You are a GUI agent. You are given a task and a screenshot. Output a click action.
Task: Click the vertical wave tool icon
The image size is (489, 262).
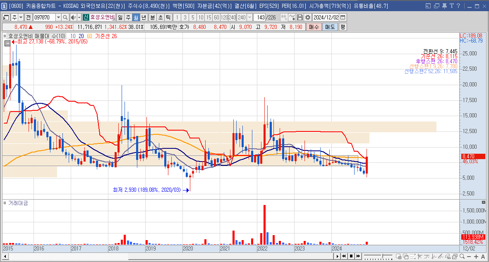point(434,256)
